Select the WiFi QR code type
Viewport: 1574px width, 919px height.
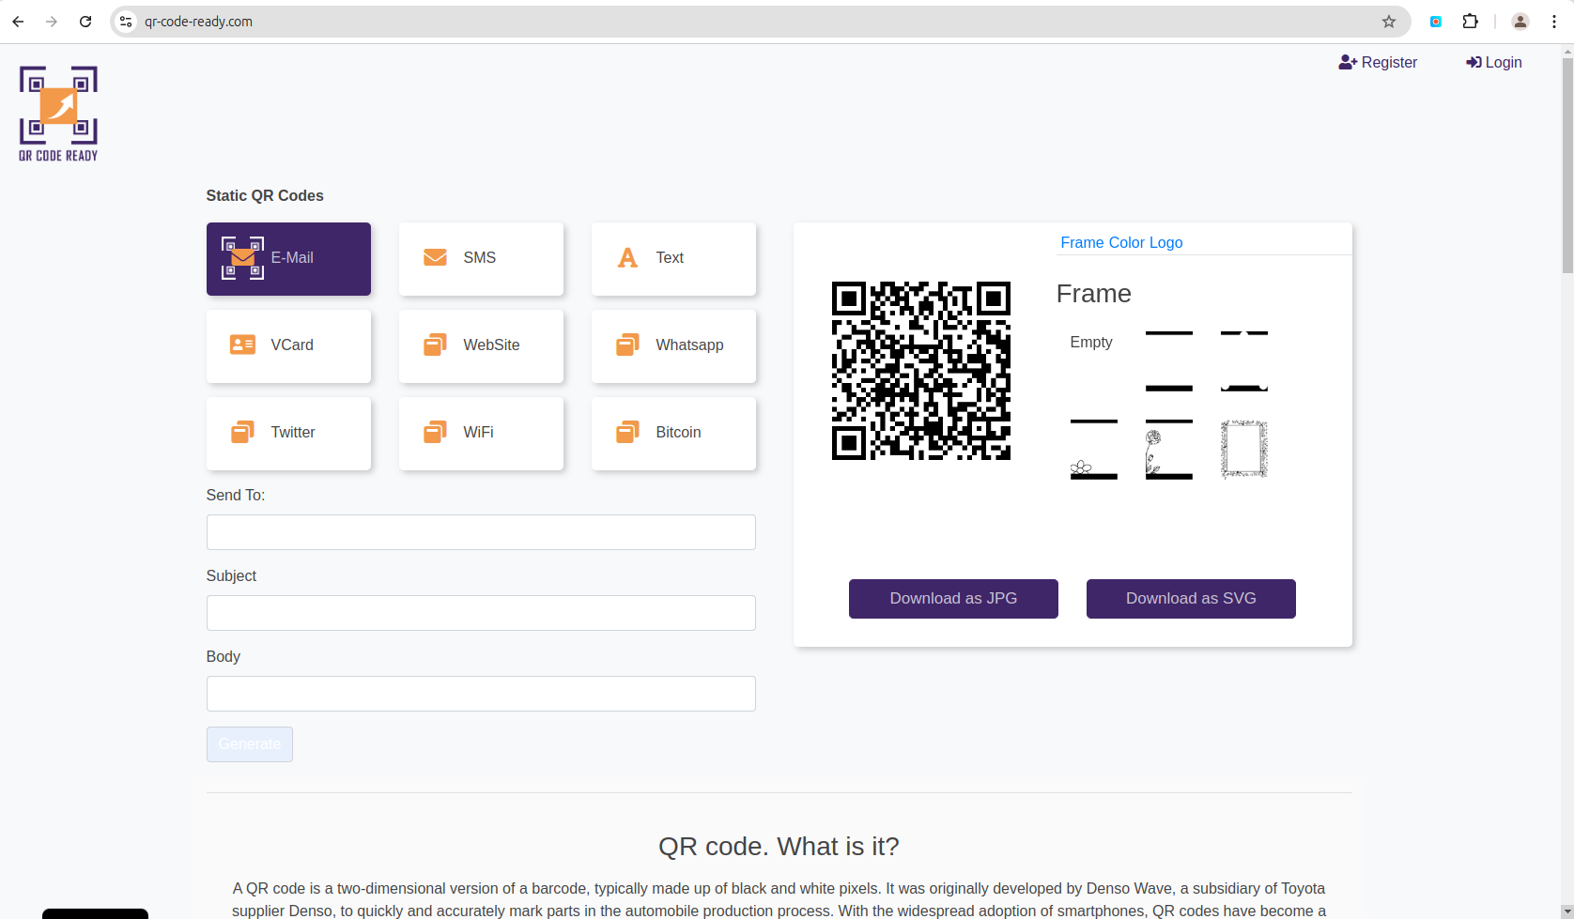click(x=481, y=434)
